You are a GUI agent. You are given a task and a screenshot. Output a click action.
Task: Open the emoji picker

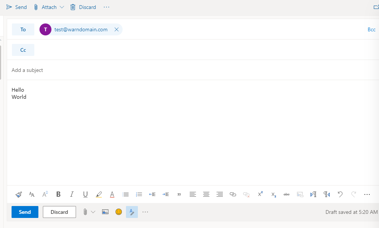(x=119, y=212)
